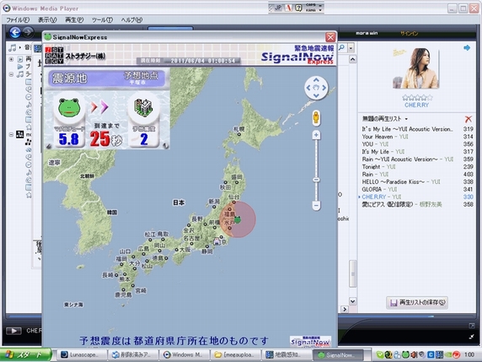Click the frog tray icon in system tray
Screen dimensions: 482x362
[x=405, y=354]
